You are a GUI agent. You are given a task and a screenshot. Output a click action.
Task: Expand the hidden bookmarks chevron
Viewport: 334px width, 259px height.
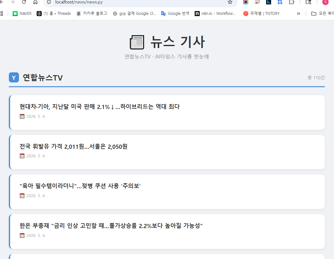(x=298, y=14)
